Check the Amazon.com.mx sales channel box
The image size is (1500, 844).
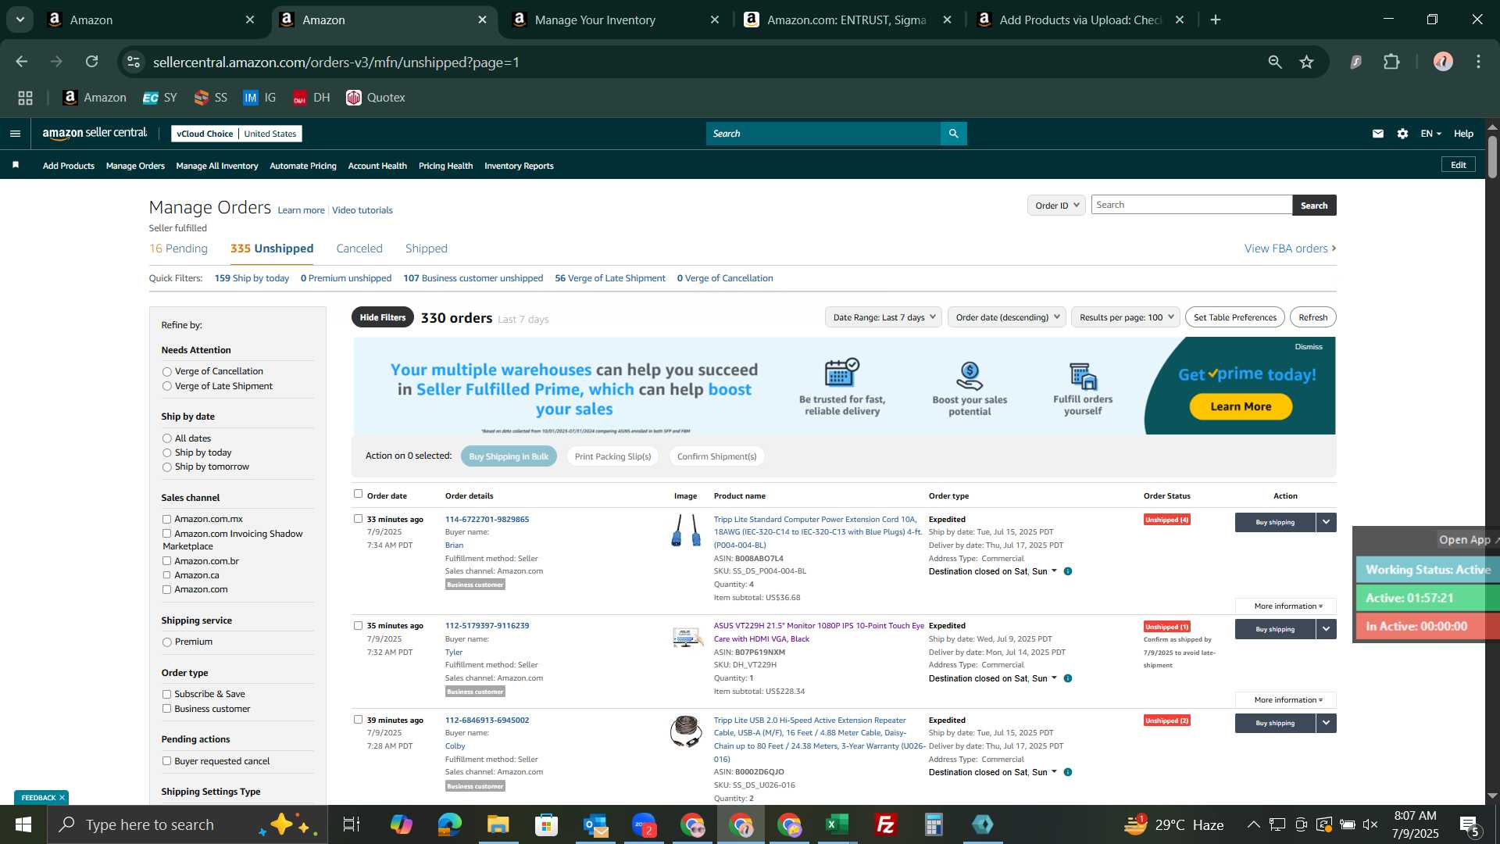(166, 520)
